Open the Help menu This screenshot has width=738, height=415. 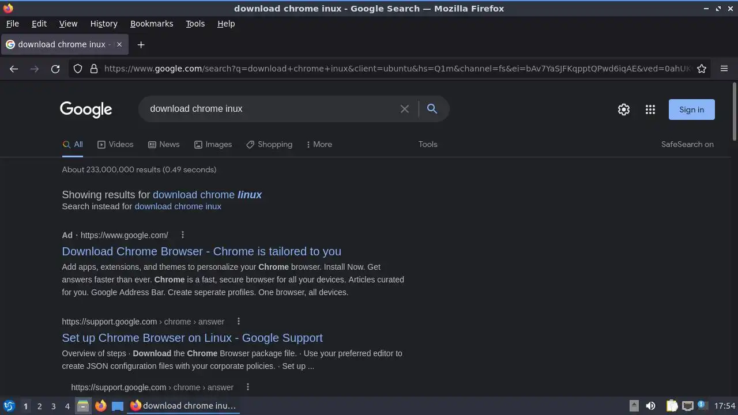pos(226,24)
